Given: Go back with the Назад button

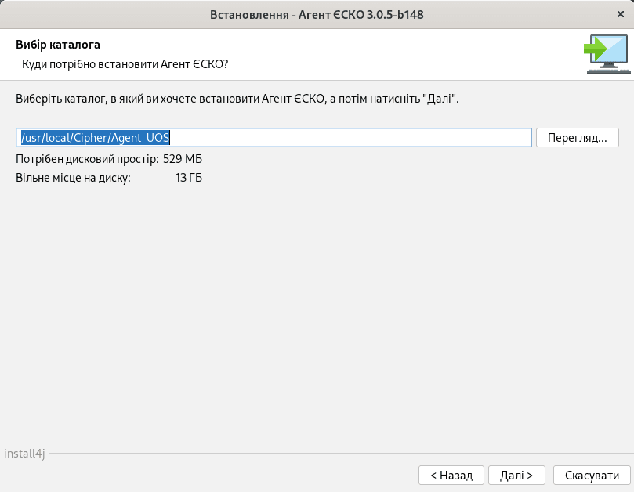Looking at the screenshot, I should point(451,475).
